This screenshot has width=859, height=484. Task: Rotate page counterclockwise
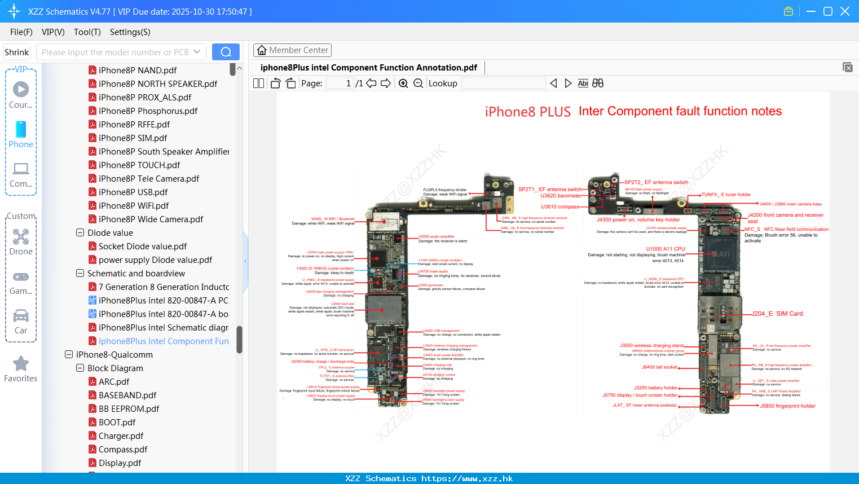click(x=275, y=83)
